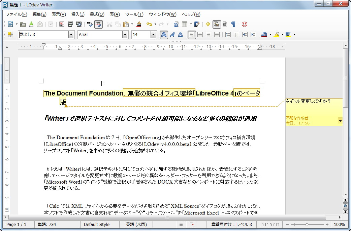This screenshot has height=231, width=351.
Task: Expand paragraph style list showing 見出し 3
Action: click(x=71, y=35)
